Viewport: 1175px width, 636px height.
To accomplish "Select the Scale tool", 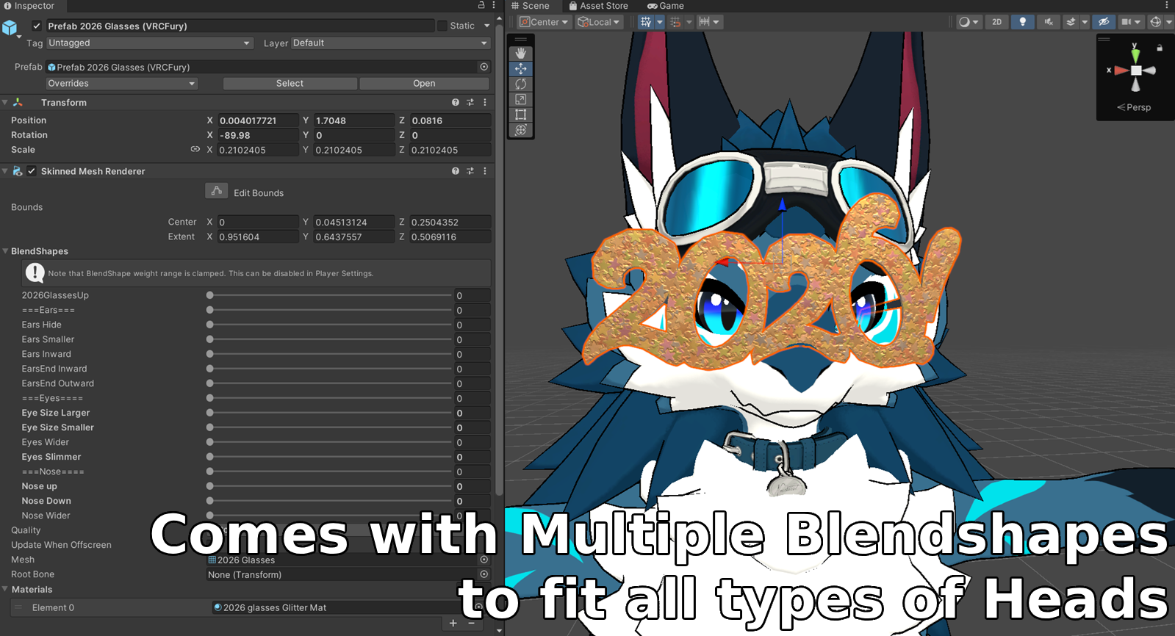I will [x=521, y=99].
